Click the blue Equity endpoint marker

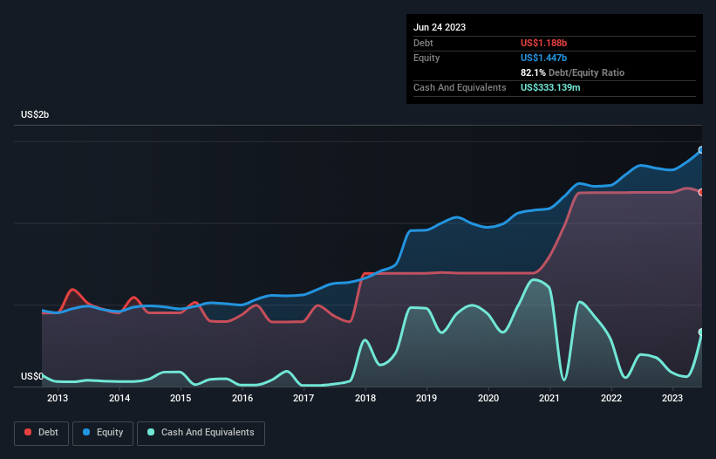[x=701, y=150]
